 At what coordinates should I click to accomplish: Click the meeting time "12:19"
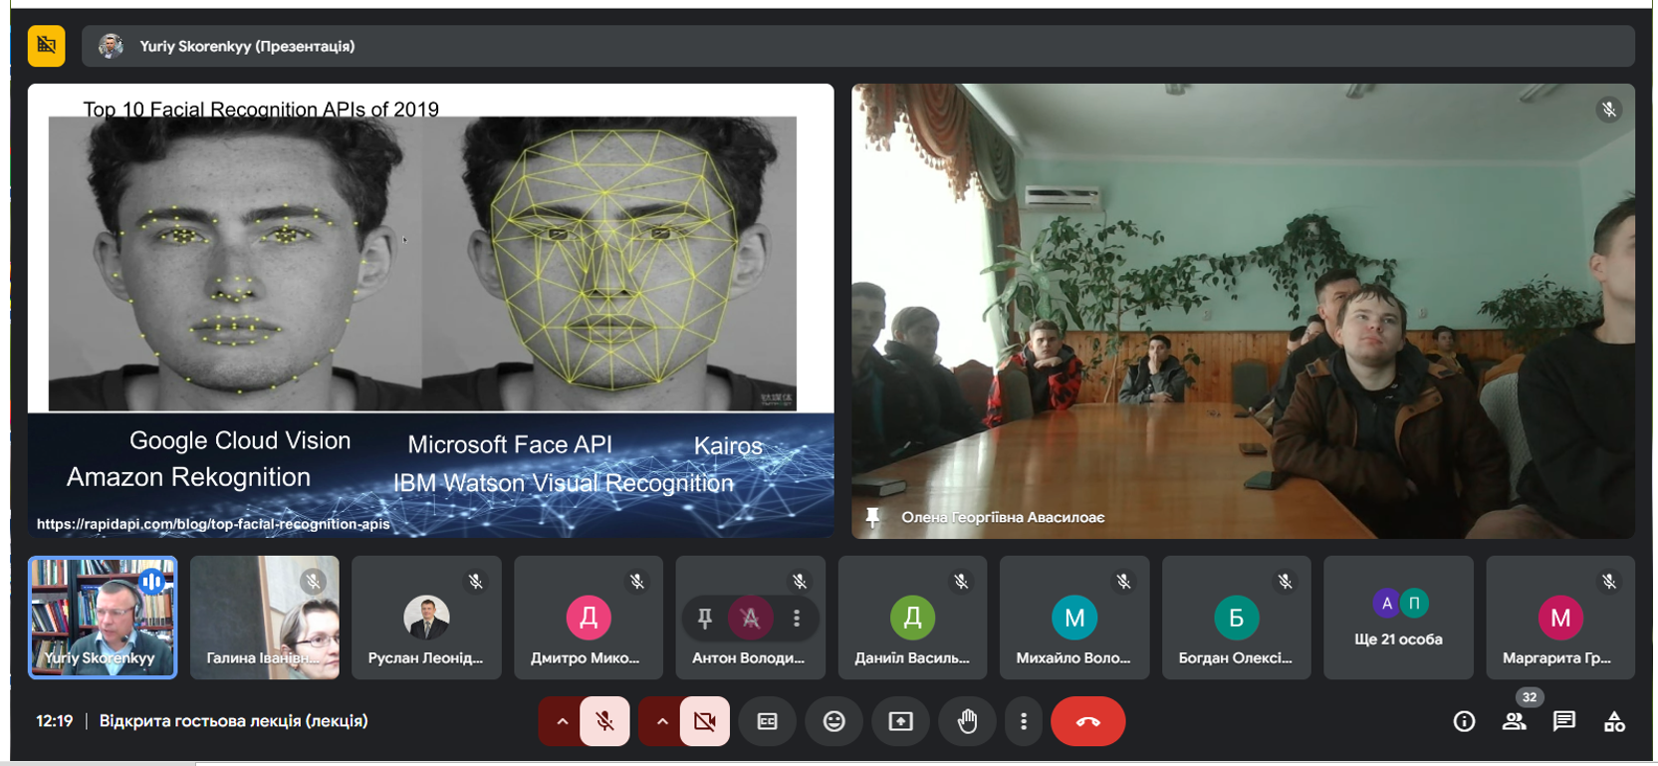tap(54, 721)
